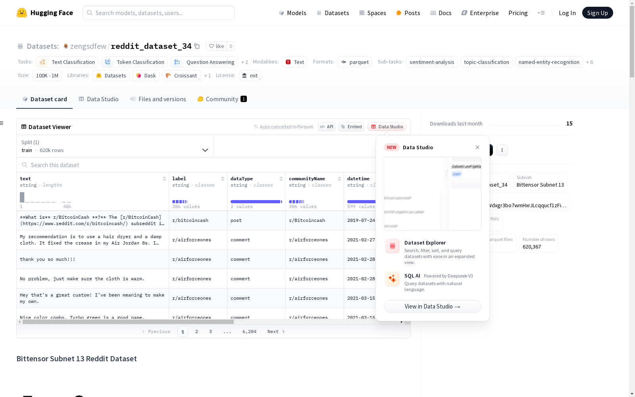Screen dimensions: 635x397
Task: Show the +1 additional libraries
Action: coord(208,75)
